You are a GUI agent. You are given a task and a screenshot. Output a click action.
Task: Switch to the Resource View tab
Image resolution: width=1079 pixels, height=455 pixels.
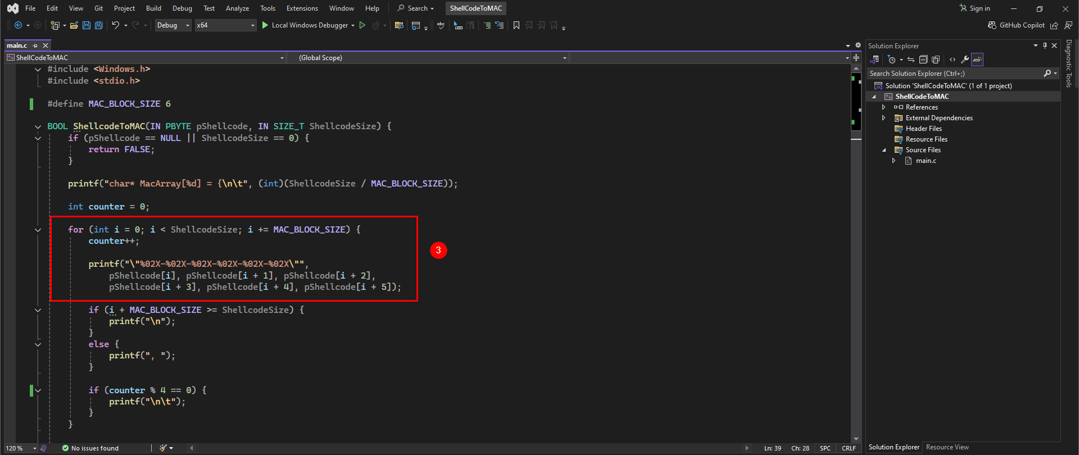tap(947, 447)
